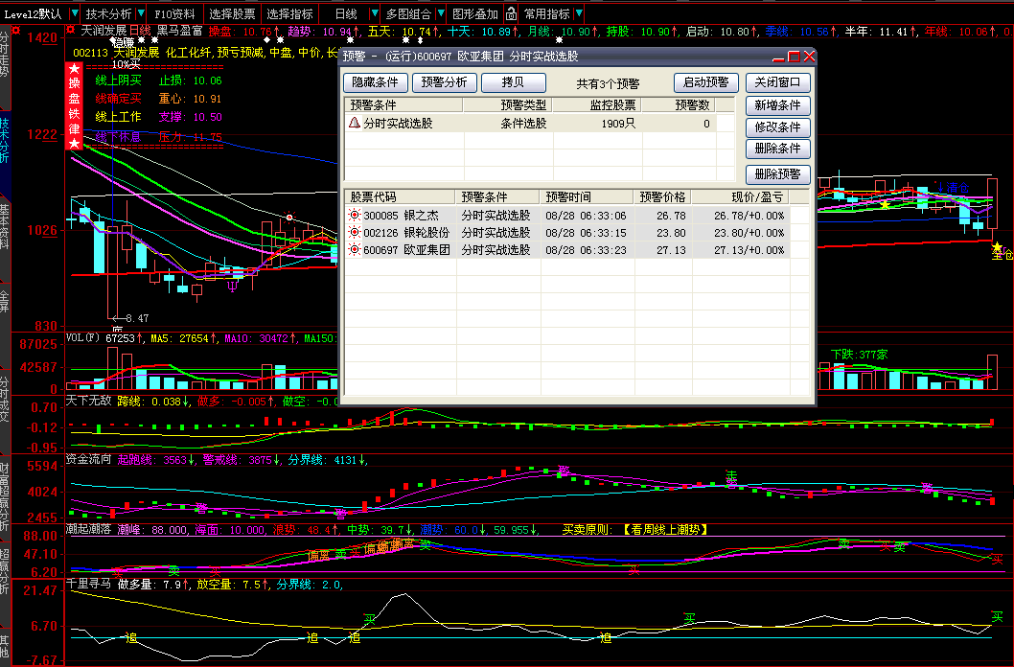This screenshot has width=1014, height=667.
Task: Click the alert icon for 002126 银轮股份
Action: tap(354, 233)
